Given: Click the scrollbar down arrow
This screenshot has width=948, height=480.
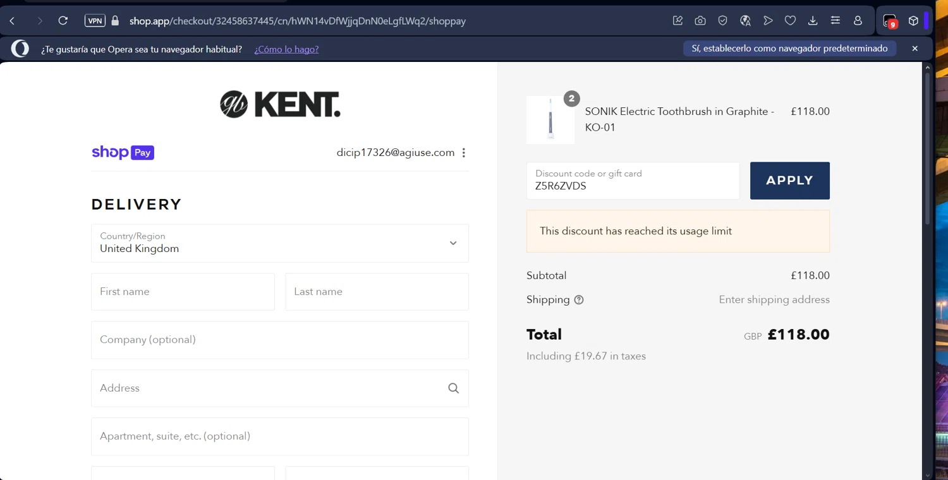Looking at the screenshot, I should coord(928,475).
